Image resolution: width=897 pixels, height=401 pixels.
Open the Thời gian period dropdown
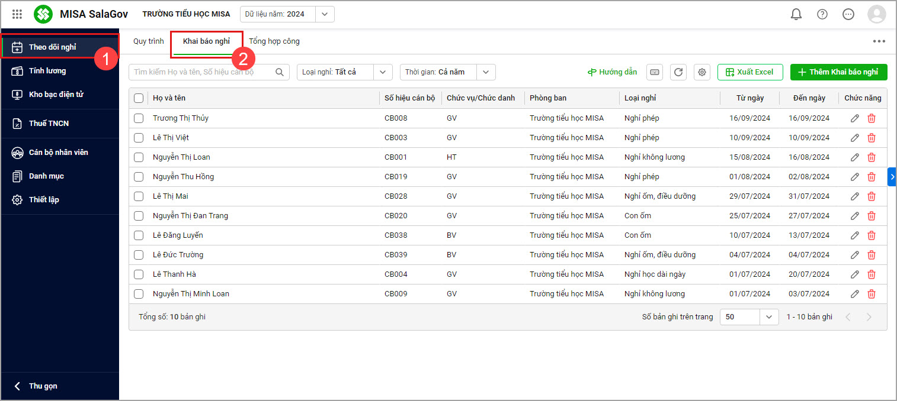tap(486, 72)
